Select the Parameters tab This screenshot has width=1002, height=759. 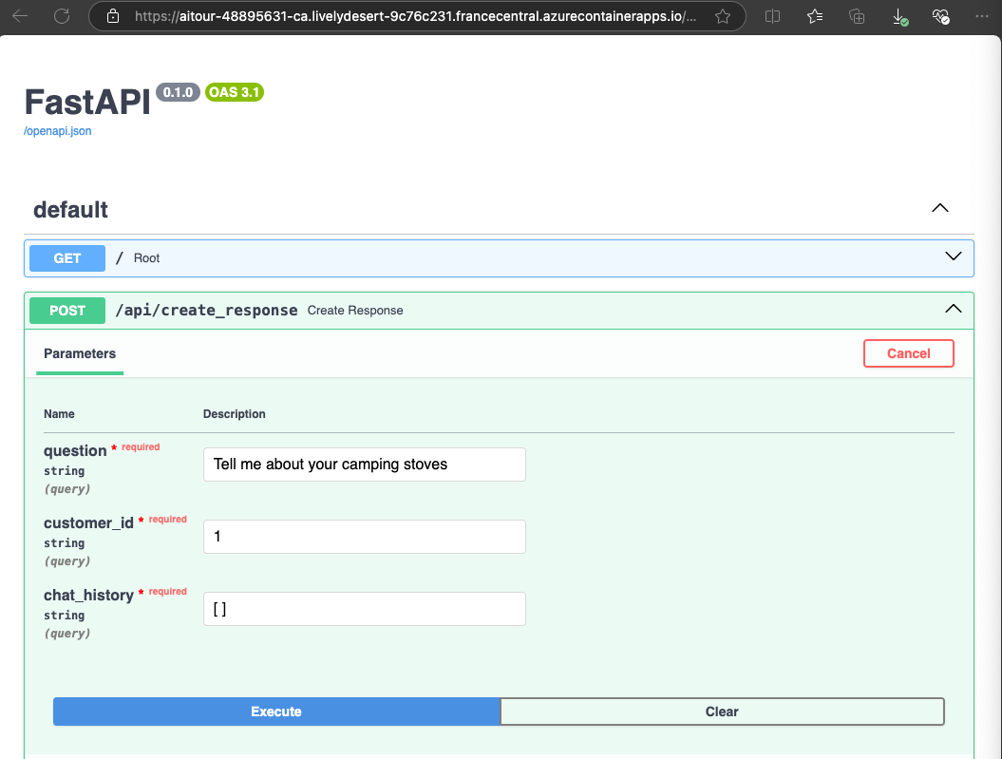pos(80,354)
